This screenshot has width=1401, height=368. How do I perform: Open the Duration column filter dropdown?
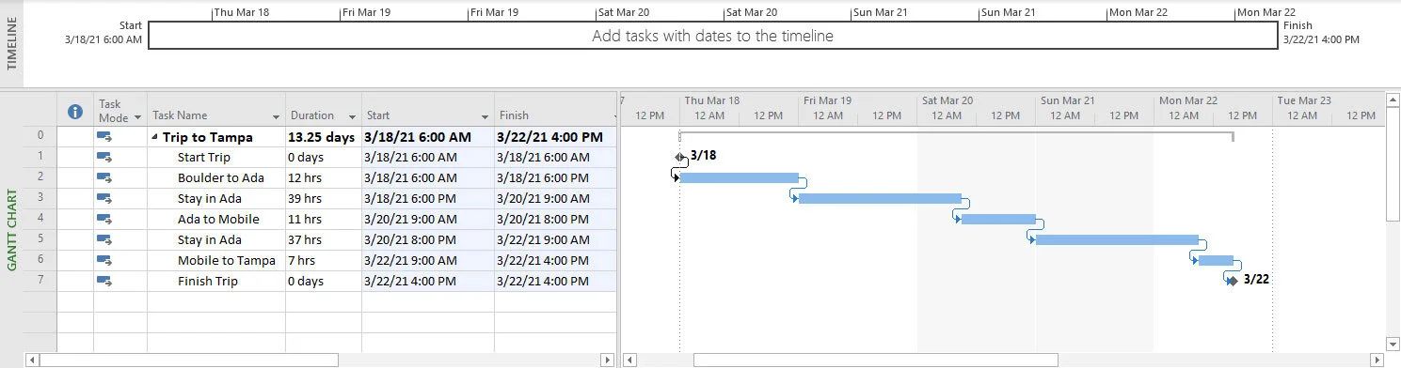(353, 117)
